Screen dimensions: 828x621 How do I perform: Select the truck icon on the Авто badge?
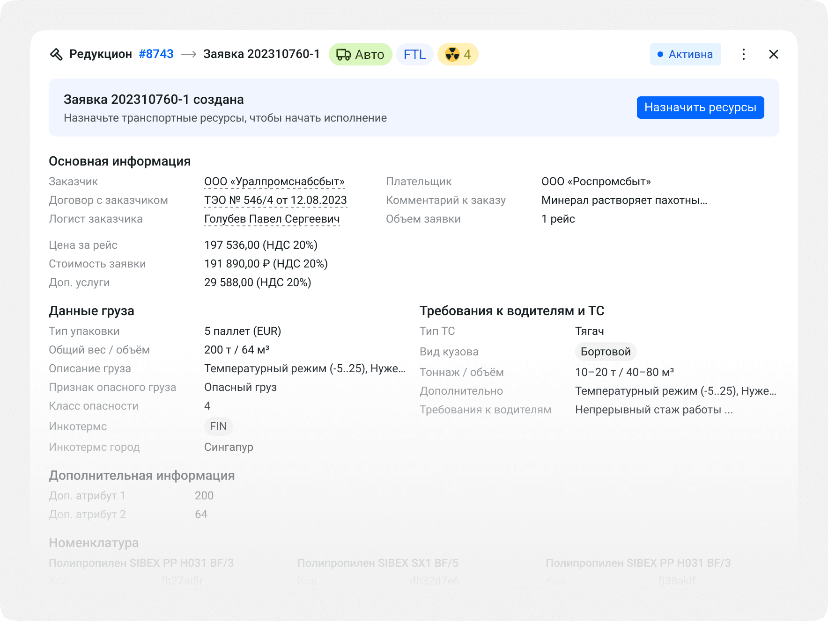343,54
